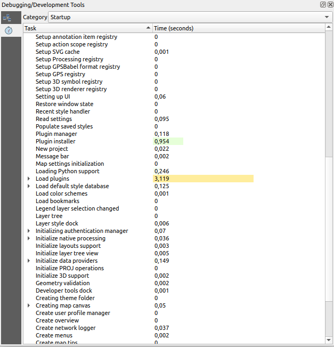Expand the Load plugins task
Image resolution: width=334 pixels, height=347 pixels.
[29, 179]
